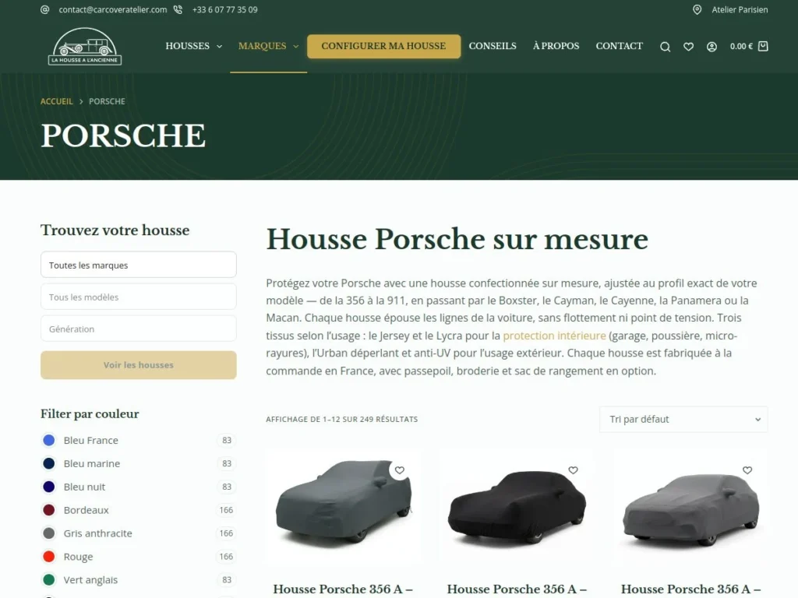
Task: Filter by Bleu France label
Action: click(x=90, y=441)
